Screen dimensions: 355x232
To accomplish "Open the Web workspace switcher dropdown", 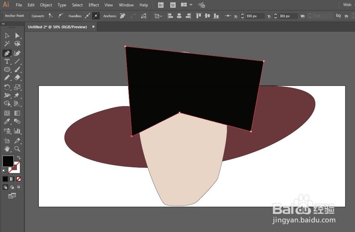I will [x=347, y=5].
